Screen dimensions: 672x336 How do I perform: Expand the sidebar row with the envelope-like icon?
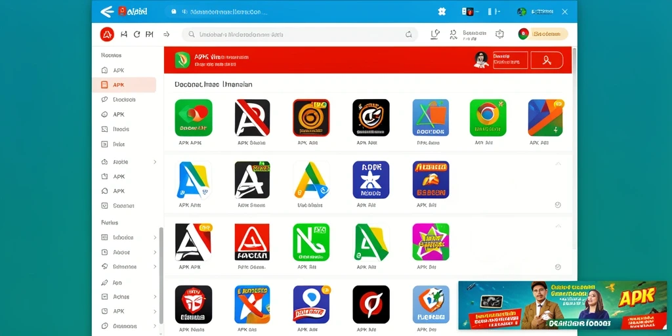point(129,297)
